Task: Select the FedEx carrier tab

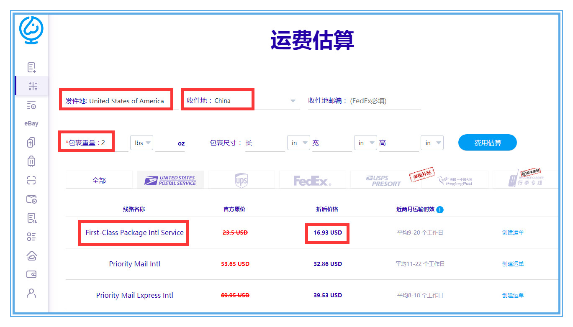Action: (x=312, y=180)
